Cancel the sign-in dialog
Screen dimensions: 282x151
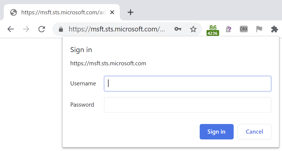coord(254,132)
